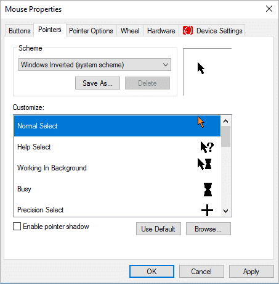Viewport: 279px width, 284px height.
Task: Select Working In Background entry
Action: (117, 168)
